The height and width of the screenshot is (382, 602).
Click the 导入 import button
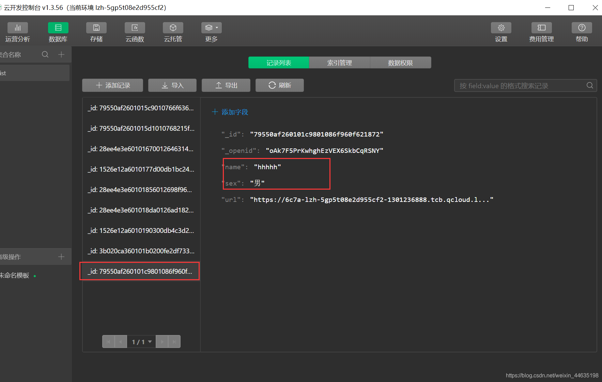click(172, 85)
